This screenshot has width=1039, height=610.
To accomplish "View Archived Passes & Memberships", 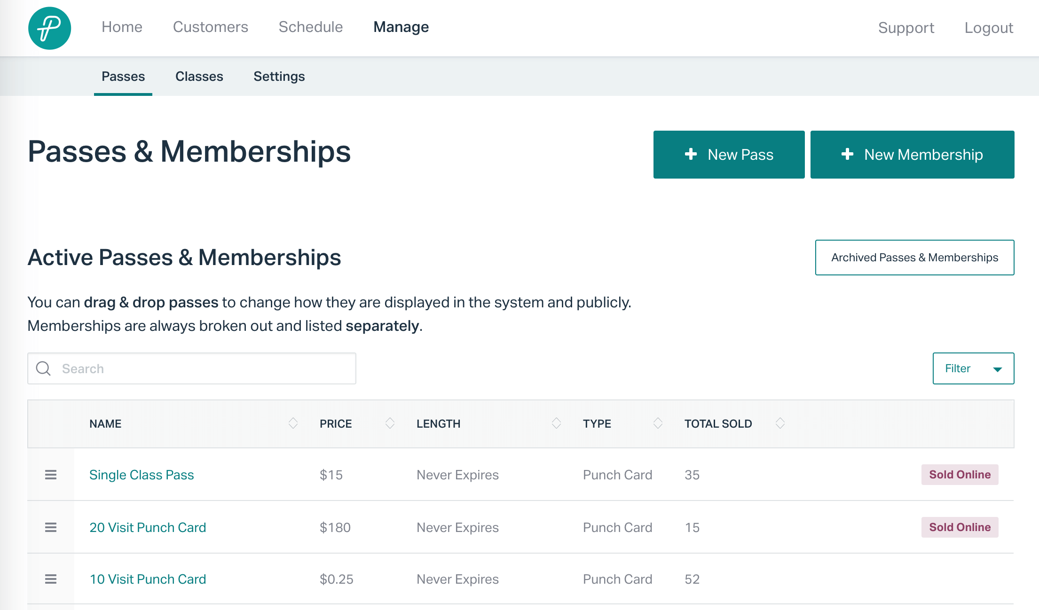I will coord(914,258).
